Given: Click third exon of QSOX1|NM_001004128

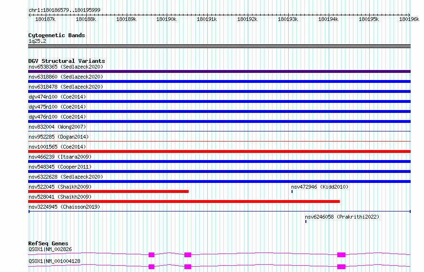Looking at the screenshot, I should tap(341, 267).
